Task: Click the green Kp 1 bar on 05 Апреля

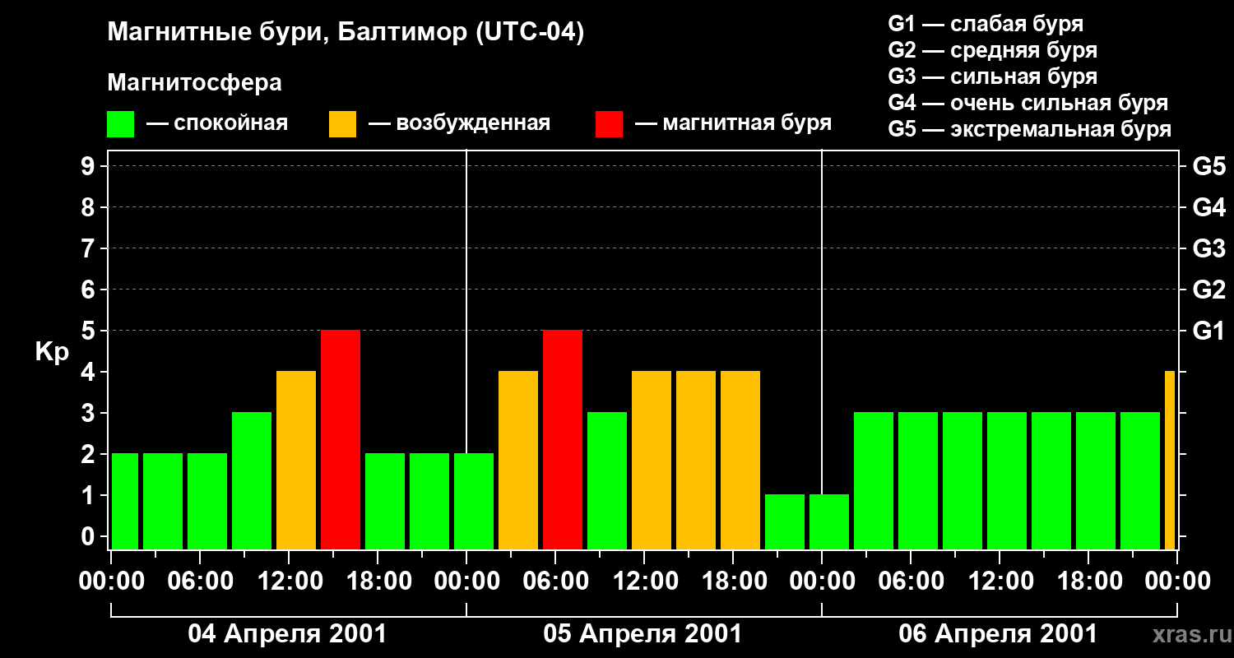Action: [785, 522]
